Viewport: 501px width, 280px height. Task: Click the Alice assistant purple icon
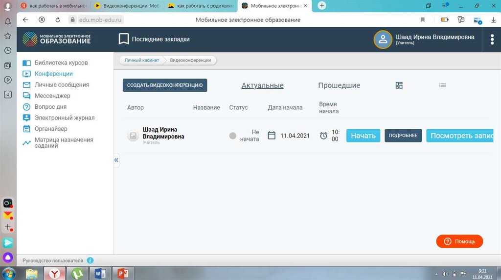tap(8, 257)
